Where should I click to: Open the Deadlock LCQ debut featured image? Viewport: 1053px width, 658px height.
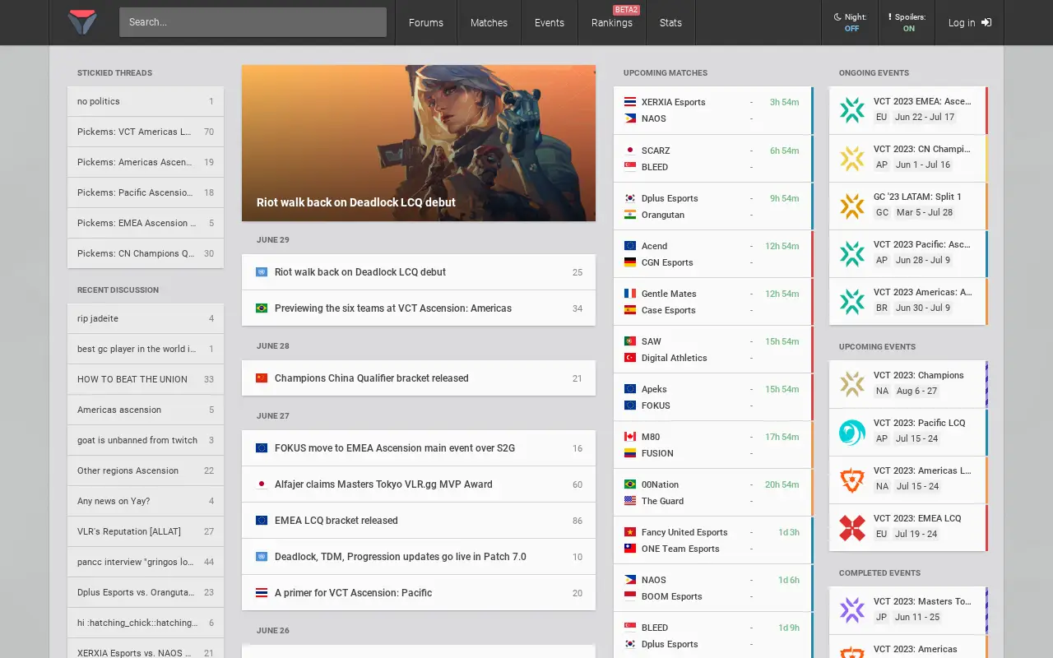point(419,143)
